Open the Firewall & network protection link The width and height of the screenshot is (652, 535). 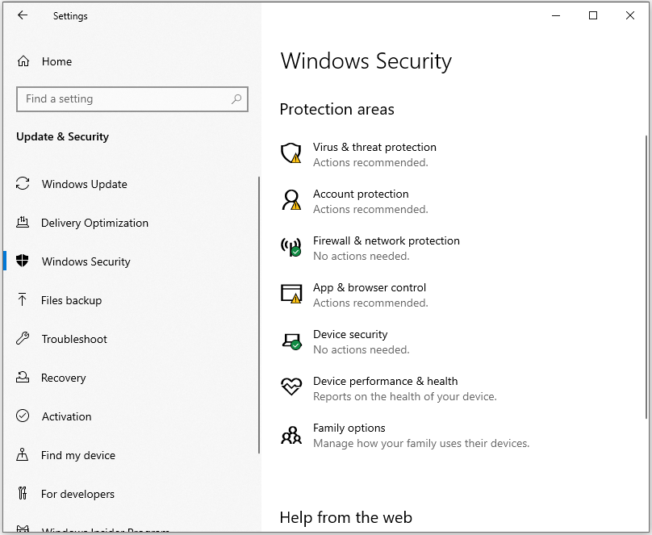point(386,240)
